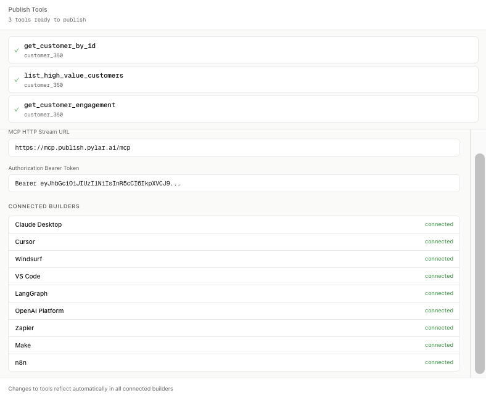Select the Windsurf builder row
Image resolution: width=486 pixels, height=398 pixels.
234,259
